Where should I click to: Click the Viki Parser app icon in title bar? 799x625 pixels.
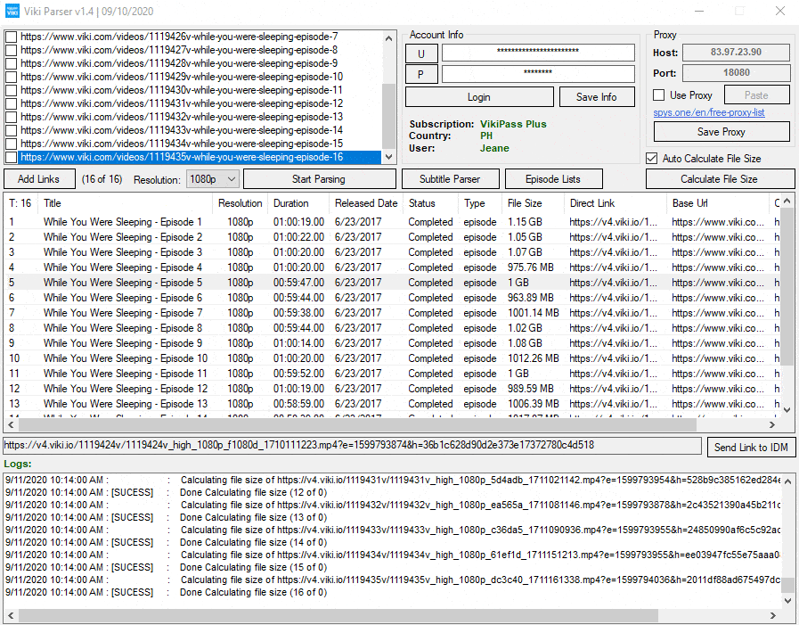[x=12, y=11]
